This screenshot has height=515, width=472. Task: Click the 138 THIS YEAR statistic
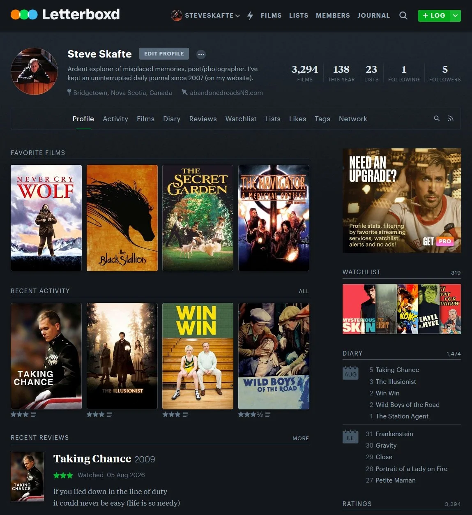point(341,73)
